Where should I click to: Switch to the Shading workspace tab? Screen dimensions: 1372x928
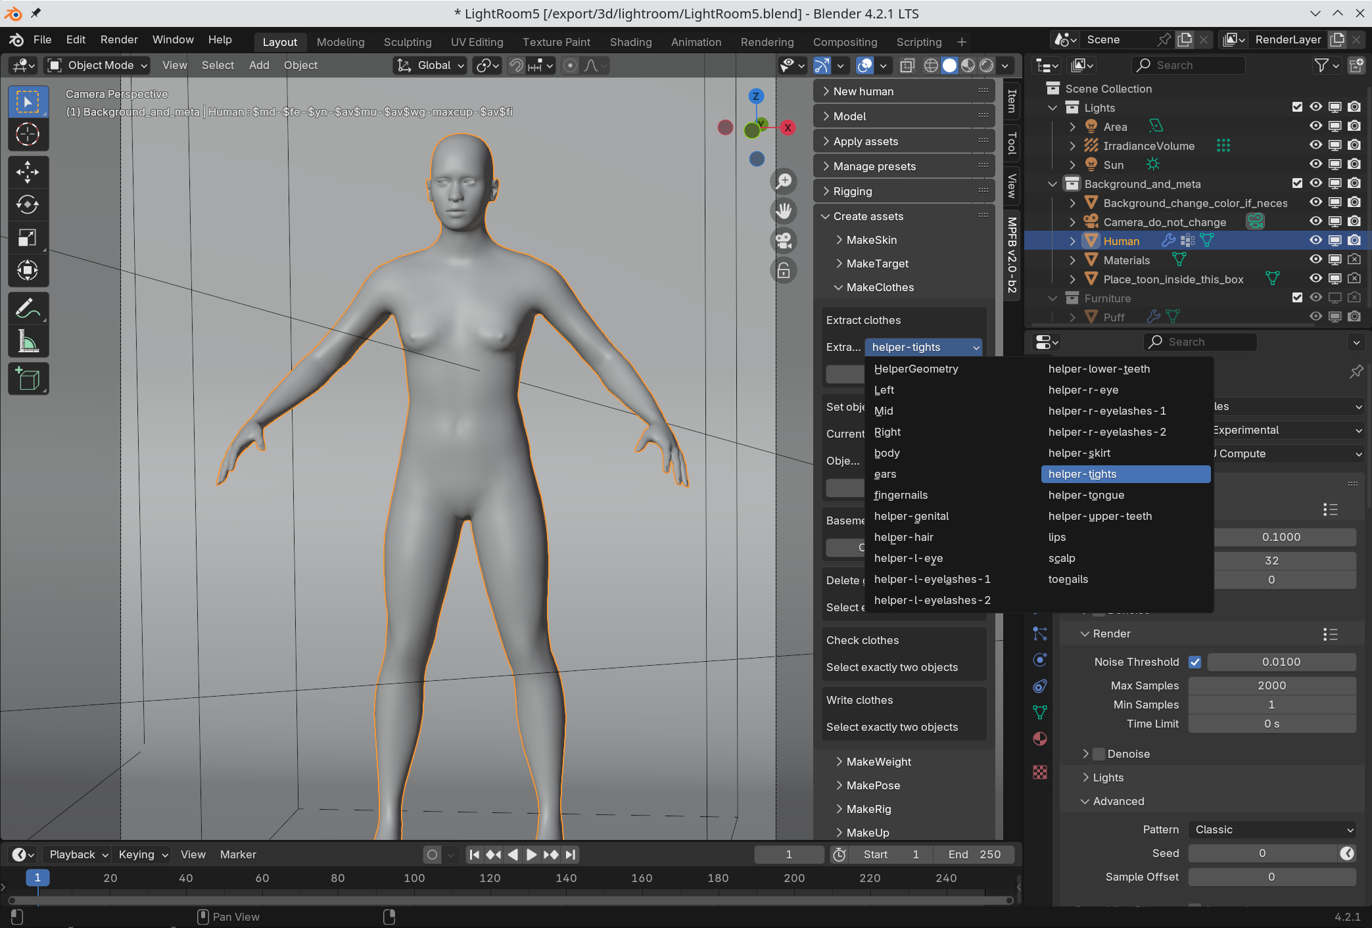(x=630, y=42)
